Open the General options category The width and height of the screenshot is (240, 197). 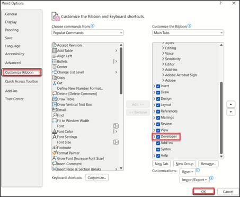click(11, 14)
